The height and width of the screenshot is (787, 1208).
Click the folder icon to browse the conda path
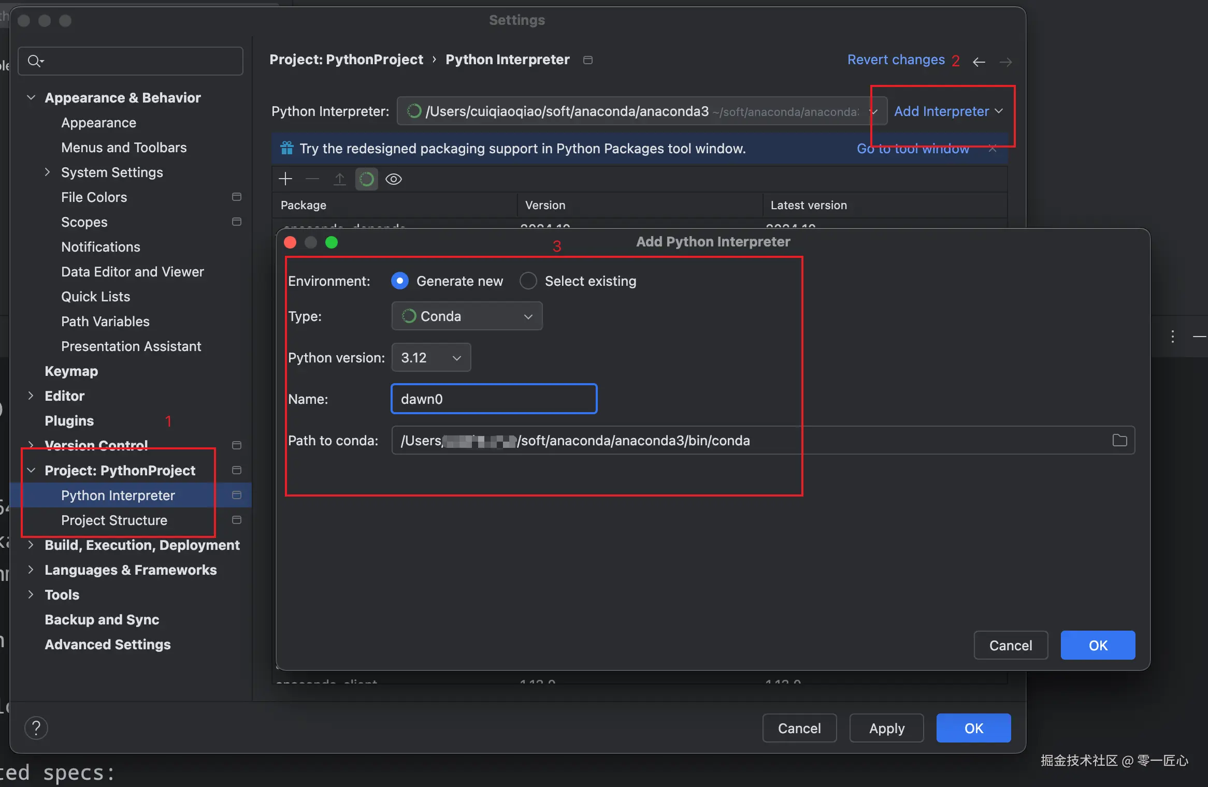tap(1119, 440)
